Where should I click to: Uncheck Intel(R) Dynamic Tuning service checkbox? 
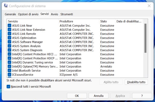9,62
